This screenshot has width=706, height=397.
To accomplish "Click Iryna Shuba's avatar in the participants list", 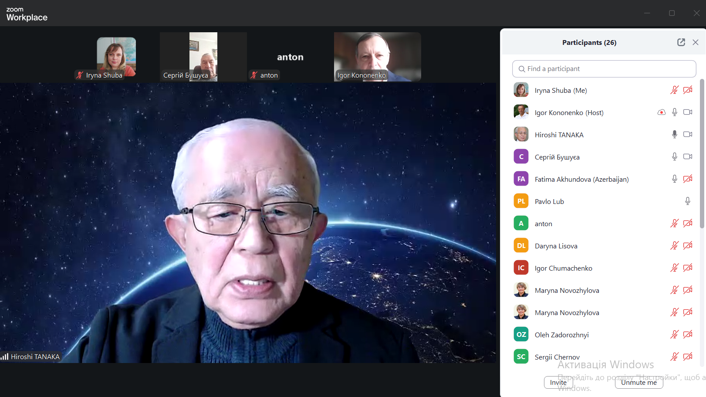I will [521, 90].
